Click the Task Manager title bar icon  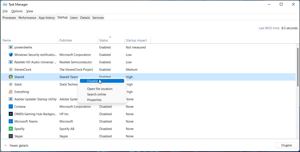[5, 4]
